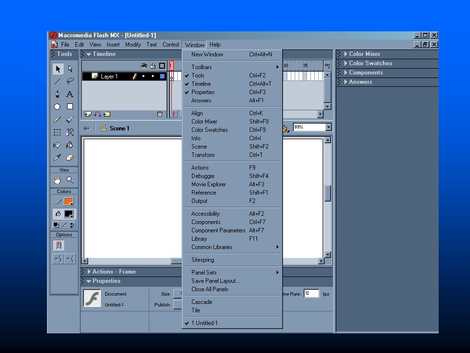Choose Close All Panels entry
470x353 pixels.
pyautogui.click(x=232, y=289)
